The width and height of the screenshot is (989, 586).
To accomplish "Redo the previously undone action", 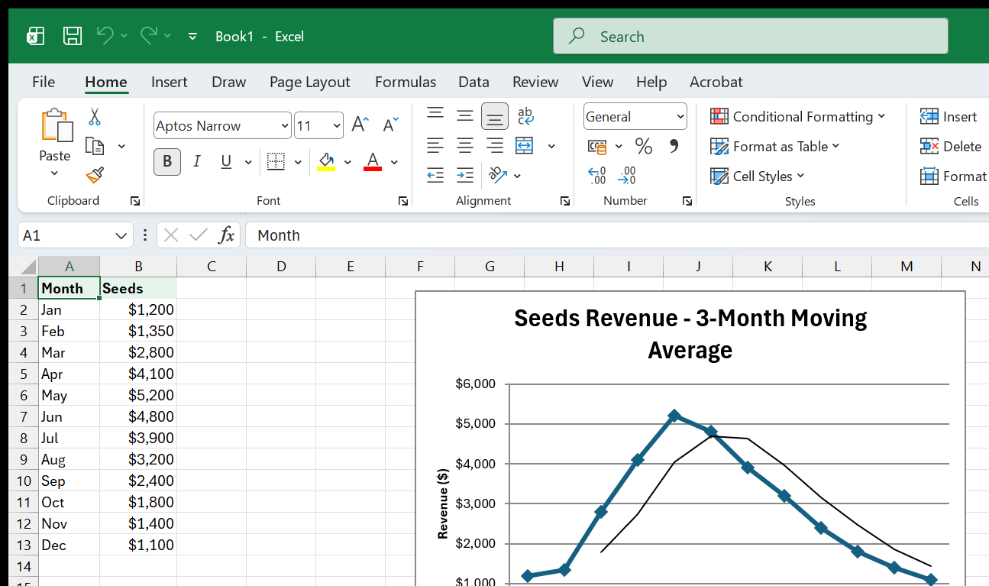I will pyautogui.click(x=149, y=35).
